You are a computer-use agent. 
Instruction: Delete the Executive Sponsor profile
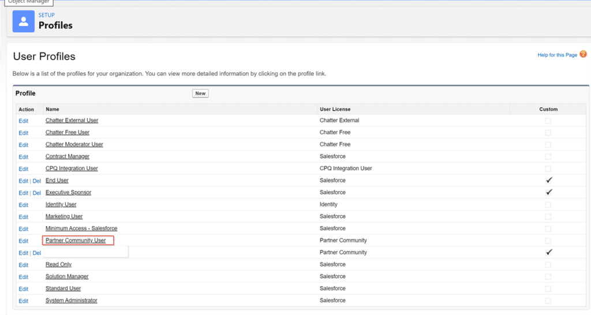click(x=36, y=193)
